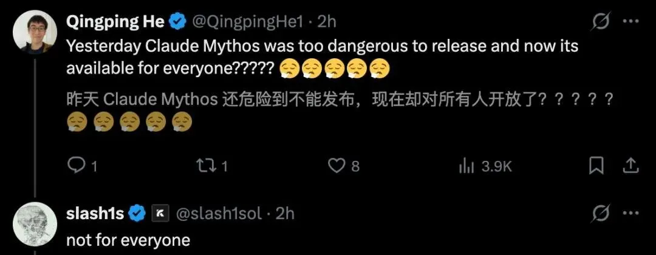Open the @QingpingHe1 handle link
The width and height of the screenshot is (656, 255).
[247, 22]
